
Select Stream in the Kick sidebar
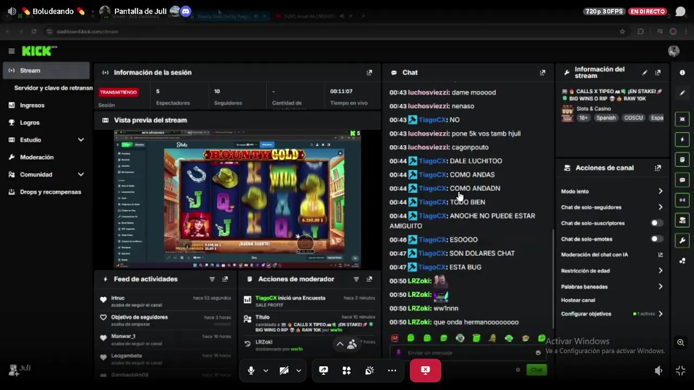click(46, 70)
